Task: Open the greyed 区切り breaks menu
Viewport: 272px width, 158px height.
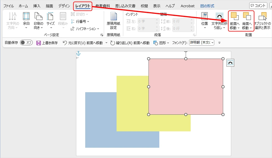Action: click(79, 14)
